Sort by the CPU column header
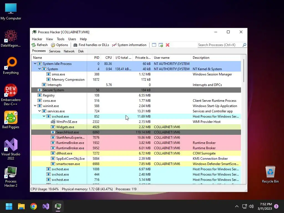This screenshot has height=213, width=284. pos(107,58)
